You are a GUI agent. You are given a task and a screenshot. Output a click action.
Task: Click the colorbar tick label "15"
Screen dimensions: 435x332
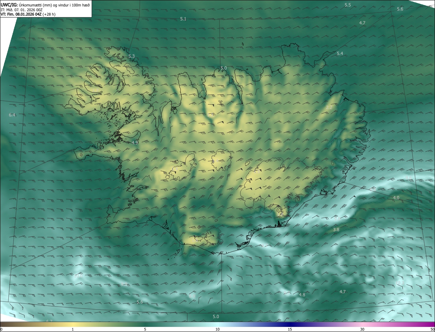coord(290,329)
